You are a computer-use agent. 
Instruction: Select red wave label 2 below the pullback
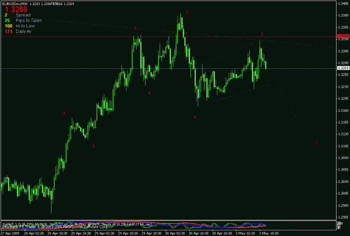(x=94, y=146)
